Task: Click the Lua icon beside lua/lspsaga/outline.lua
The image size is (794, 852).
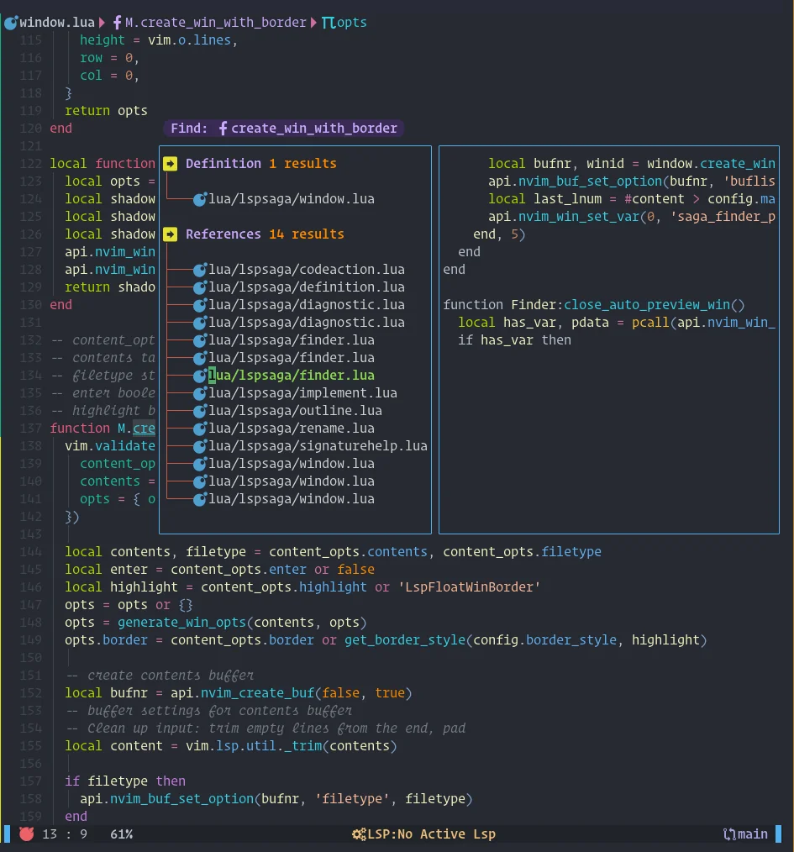Action: (x=199, y=410)
